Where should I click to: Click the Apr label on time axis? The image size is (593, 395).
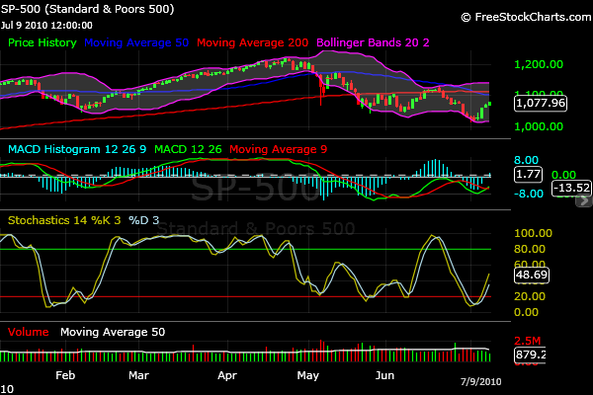(227, 375)
